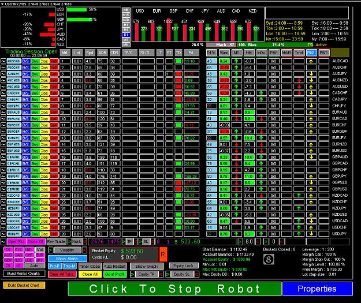Click the tilde icon beside Open Pks
The image size is (361, 303).
pyautogui.click(x=3, y=242)
